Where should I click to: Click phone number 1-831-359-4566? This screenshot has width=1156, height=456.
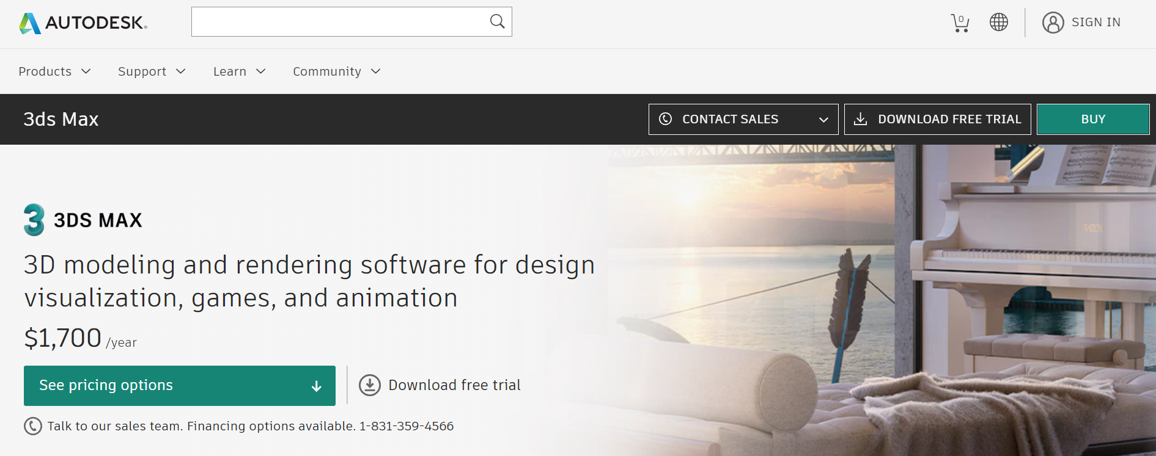coord(407,426)
